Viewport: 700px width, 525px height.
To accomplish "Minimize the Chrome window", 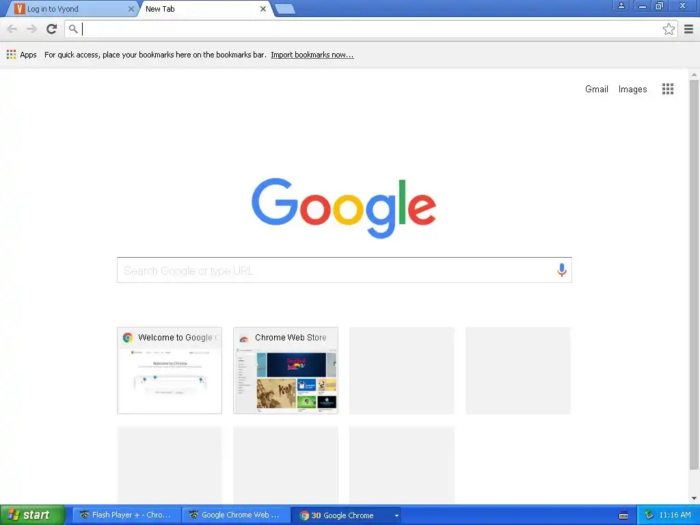I will click(642, 6).
